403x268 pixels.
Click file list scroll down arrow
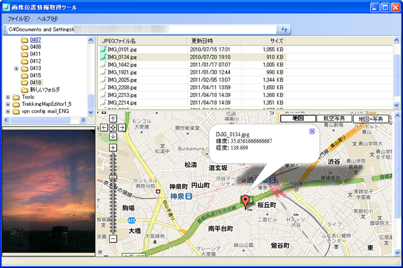click(396, 105)
